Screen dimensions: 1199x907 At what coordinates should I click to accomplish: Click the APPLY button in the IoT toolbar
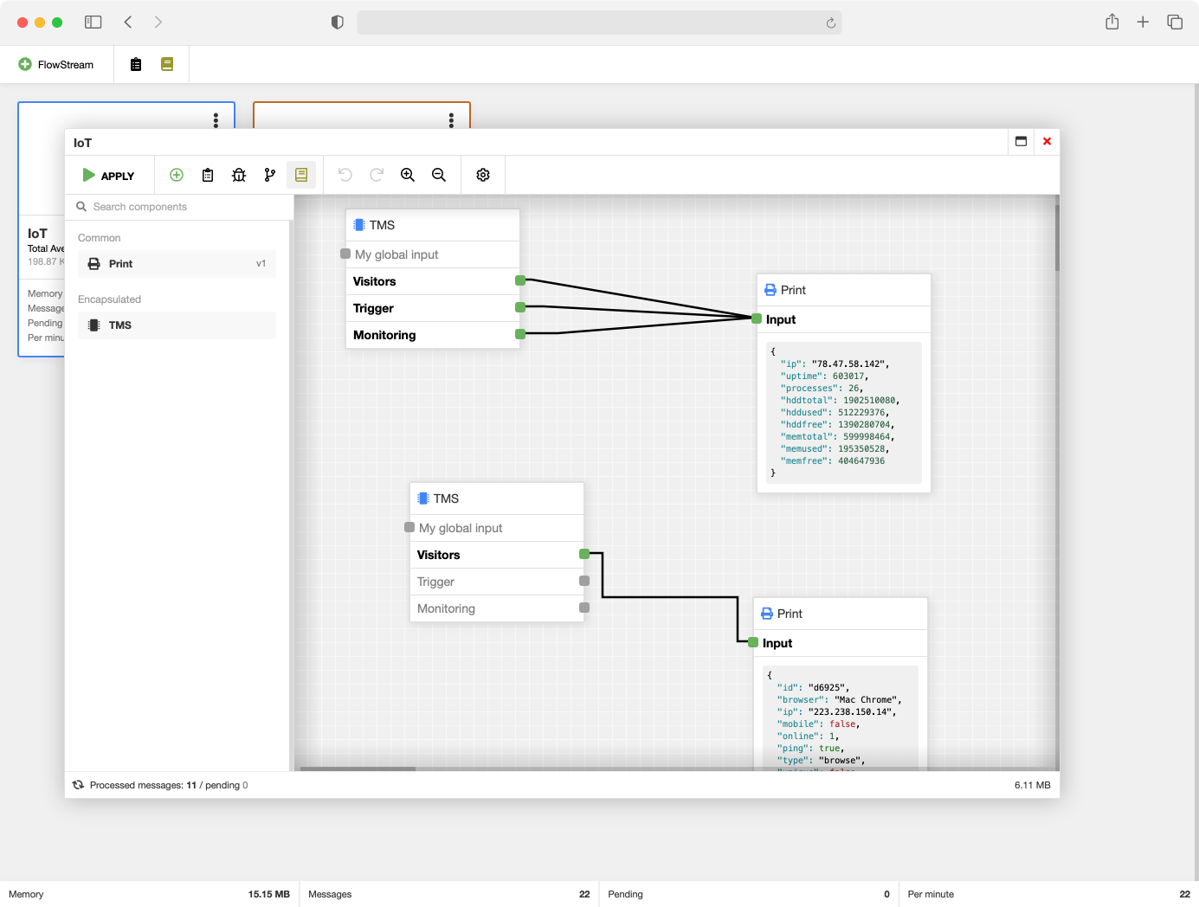pos(109,176)
